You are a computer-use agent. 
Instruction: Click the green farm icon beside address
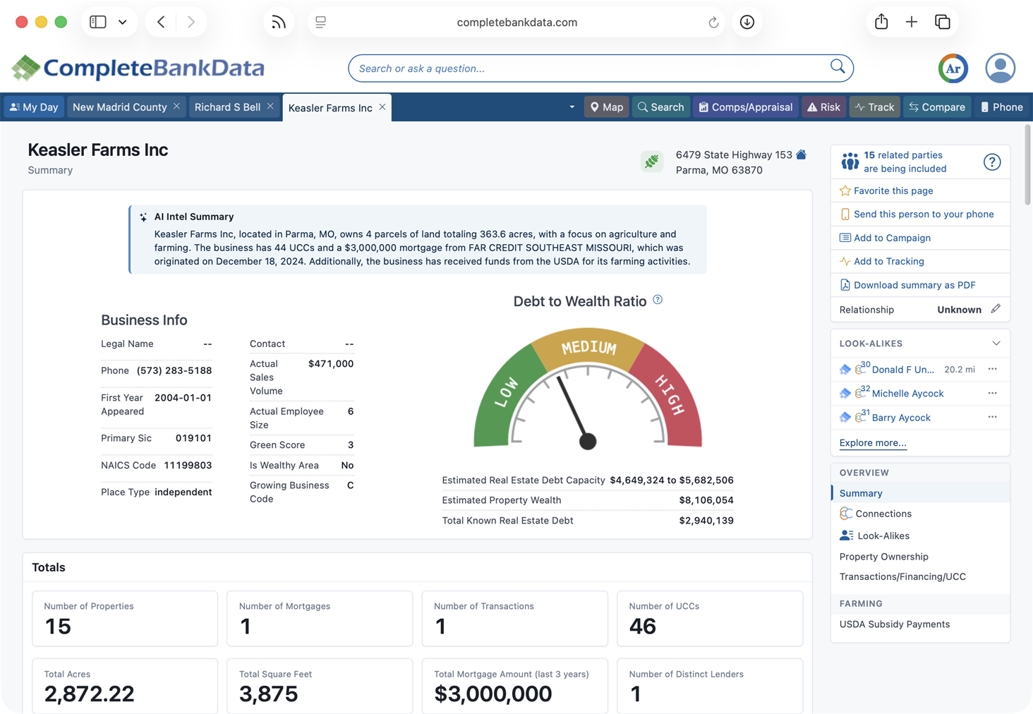pos(652,162)
